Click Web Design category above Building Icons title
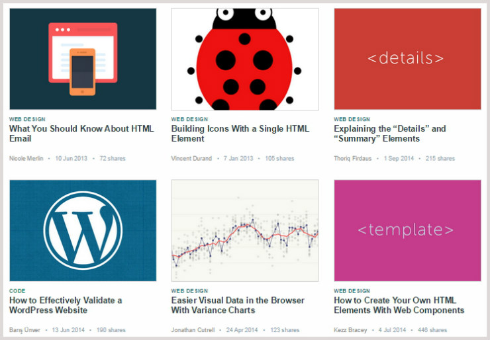This screenshot has height=340, width=490. click(189, 119)
